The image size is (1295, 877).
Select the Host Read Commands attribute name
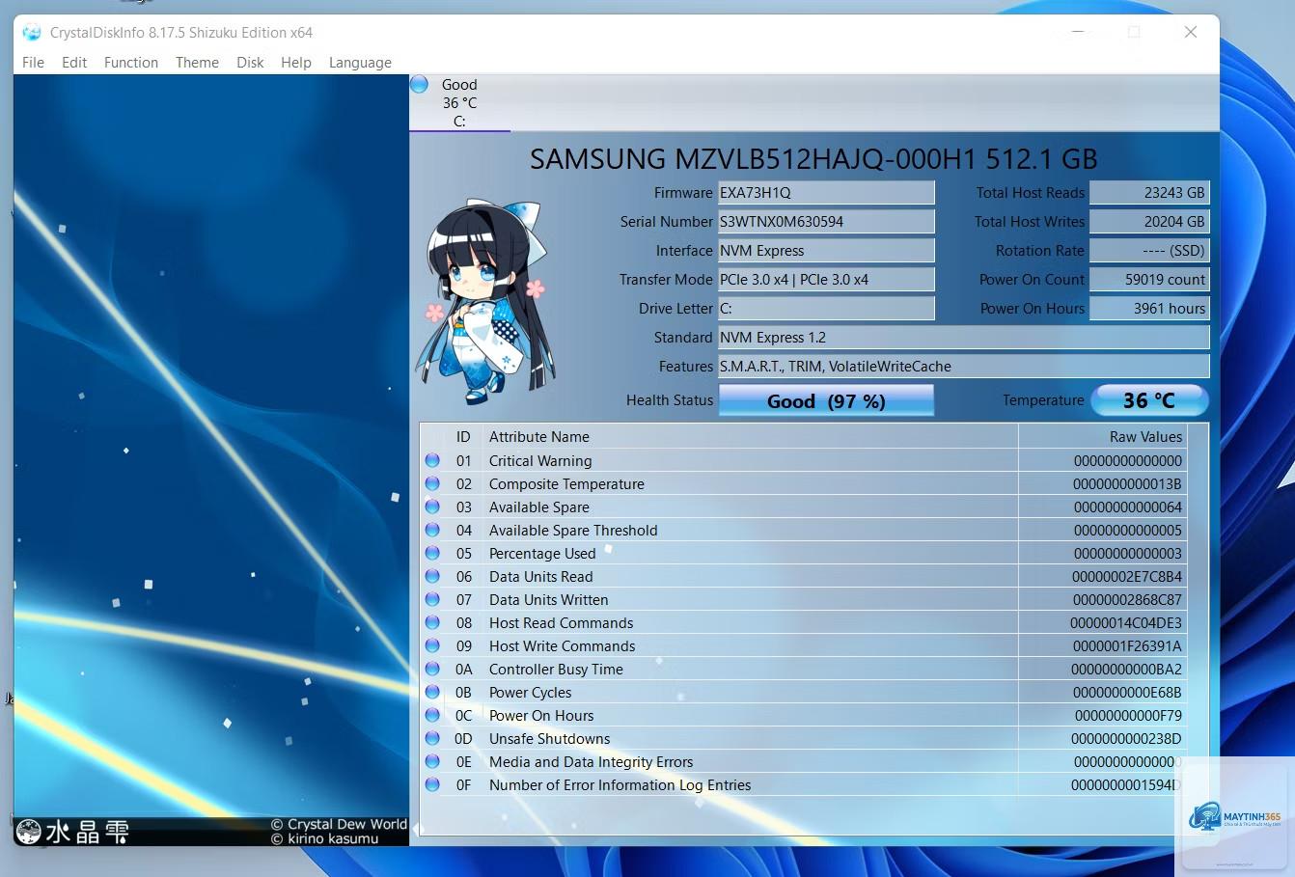(561, 623)
